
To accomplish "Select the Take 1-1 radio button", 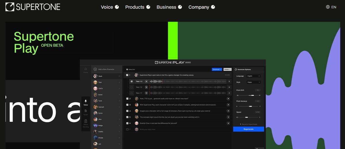I will click(132, 93).
